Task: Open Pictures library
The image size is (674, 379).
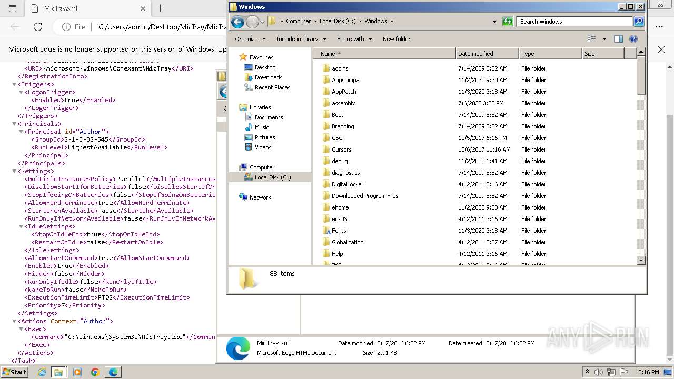Action: click(265, 137)
